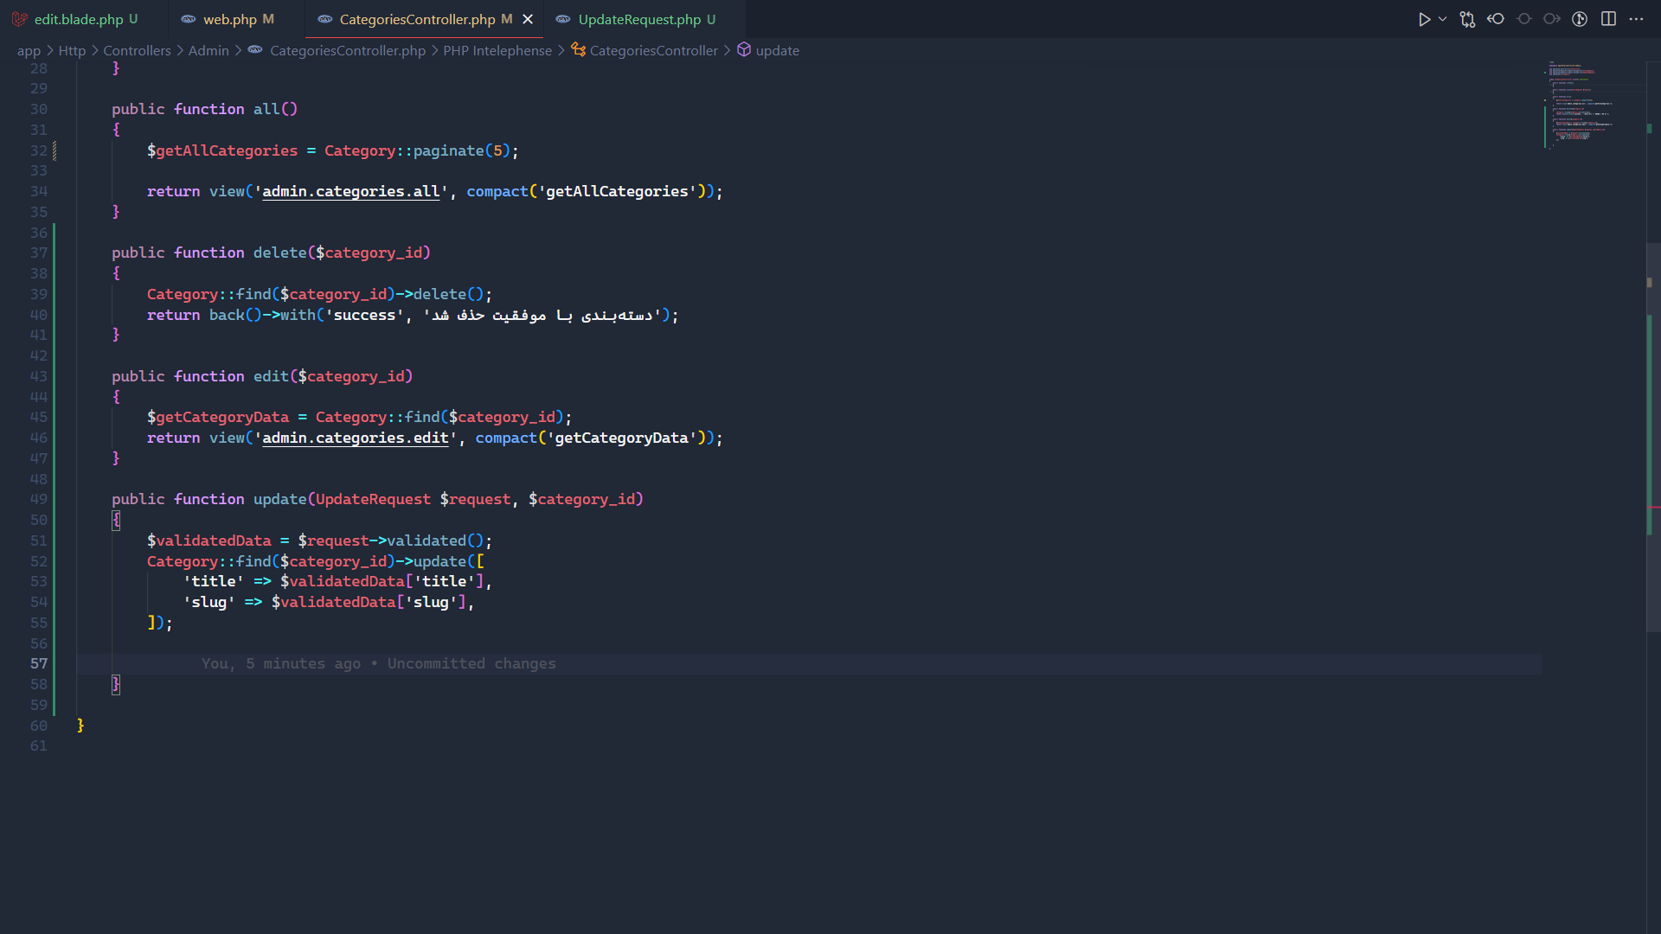This screenshot has height=934, width=1661.
Task: Open the Git graph file history icon
Action: click(x=1580, y=19)
